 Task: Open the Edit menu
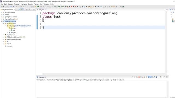[x=5, y=4]
